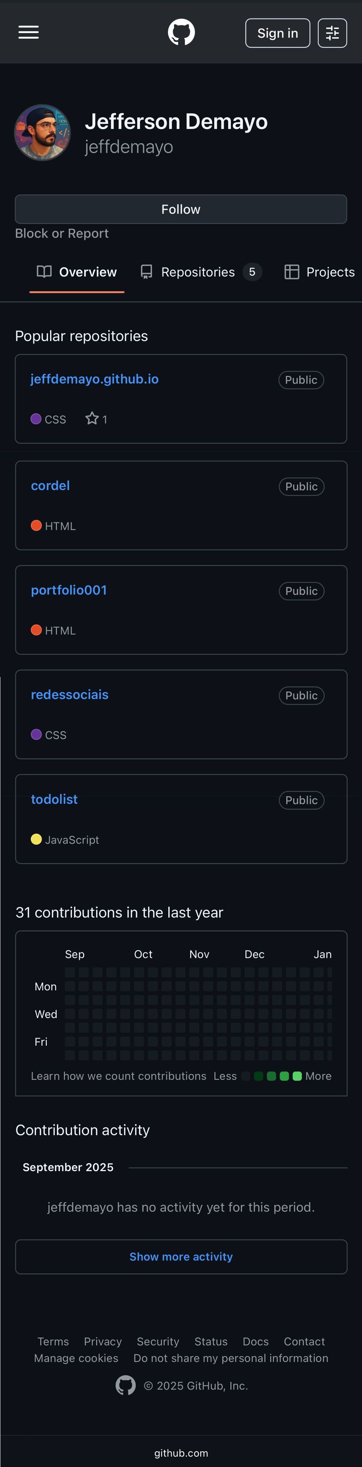Click the repo icon beside Repositories

147,272
